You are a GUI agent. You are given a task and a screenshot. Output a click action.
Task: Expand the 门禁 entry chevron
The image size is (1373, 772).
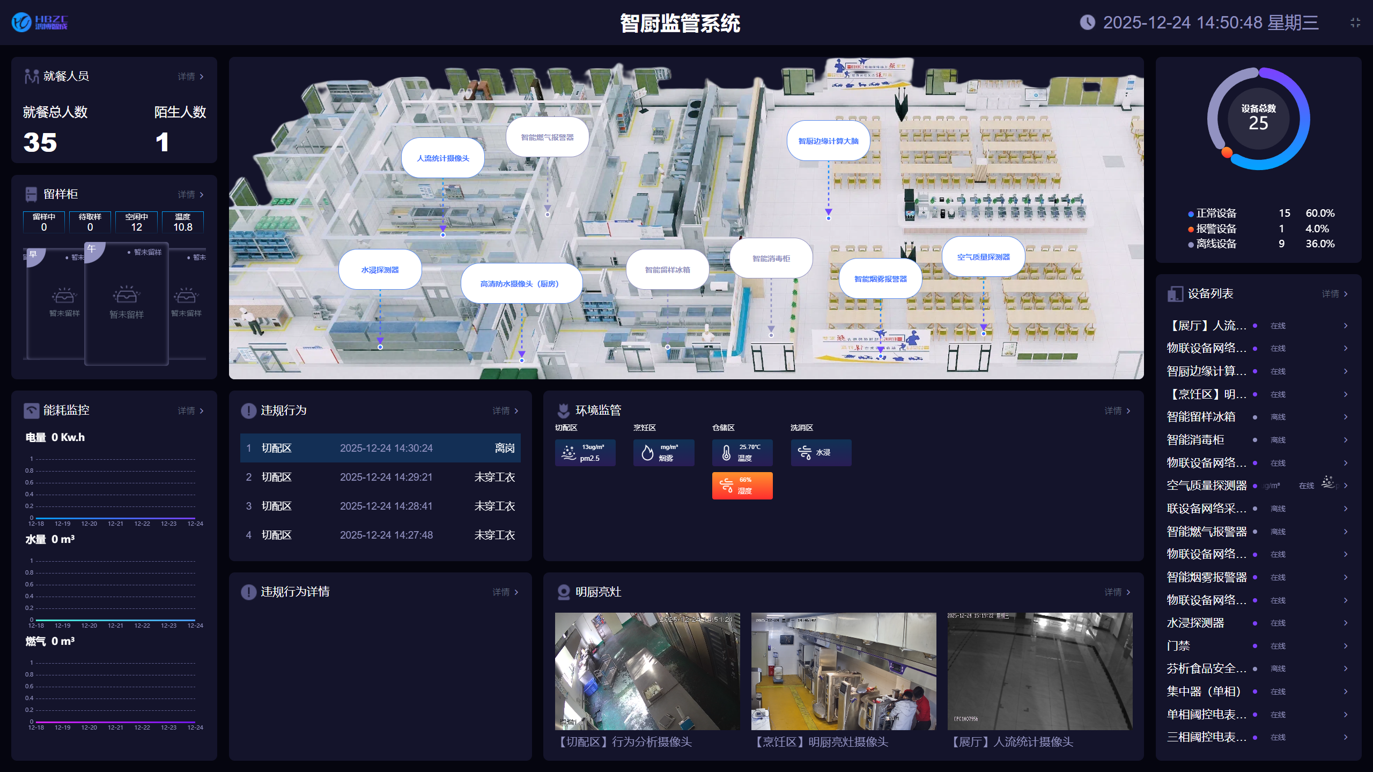pos(1346,645)
